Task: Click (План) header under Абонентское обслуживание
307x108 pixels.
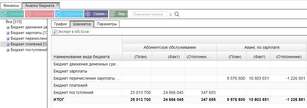Action: (137, 57)
